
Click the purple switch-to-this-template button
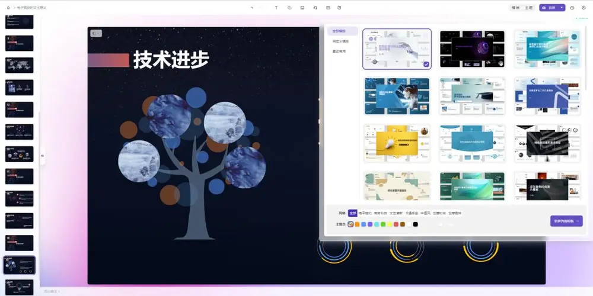[566, 221]
